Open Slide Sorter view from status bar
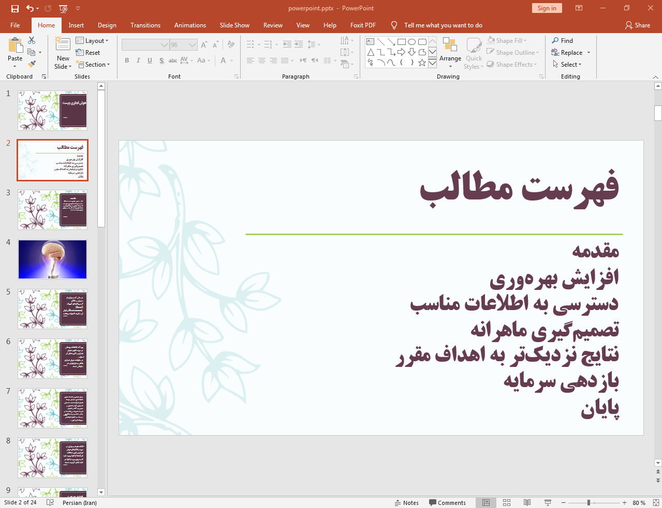The image size is (662, 508). (507, 502)
